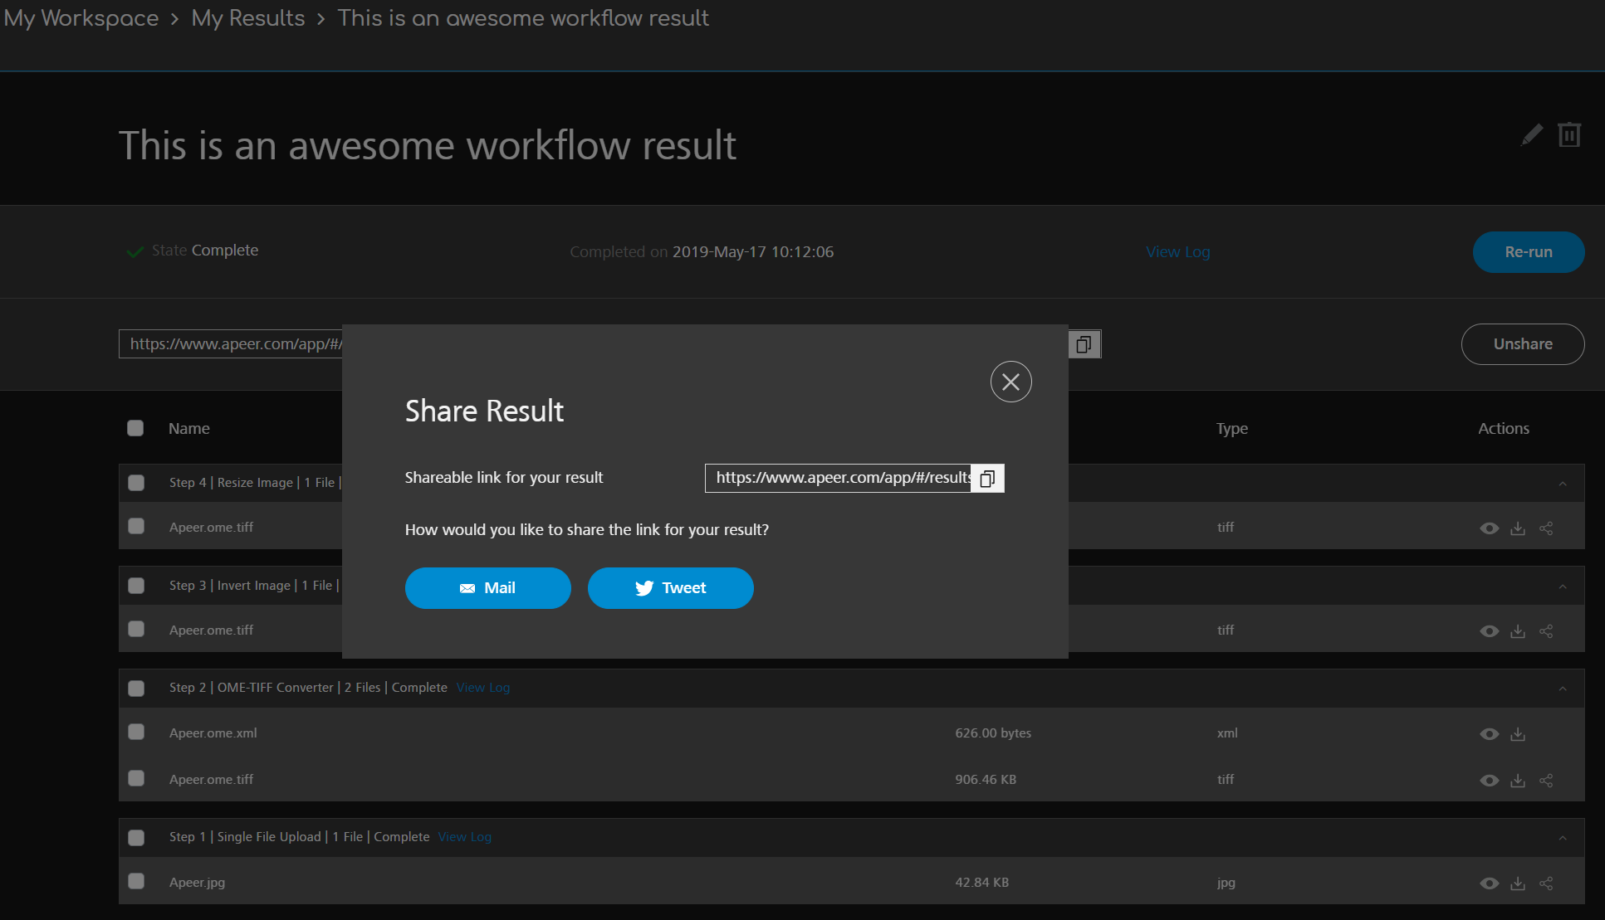Go to My Results breadcrumb

point(248,18)
